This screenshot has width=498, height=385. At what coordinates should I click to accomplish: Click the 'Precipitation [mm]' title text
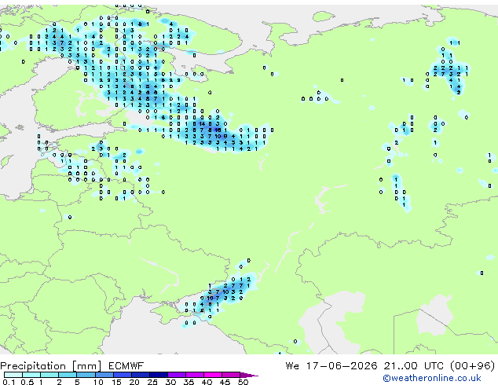click(51, 366)
